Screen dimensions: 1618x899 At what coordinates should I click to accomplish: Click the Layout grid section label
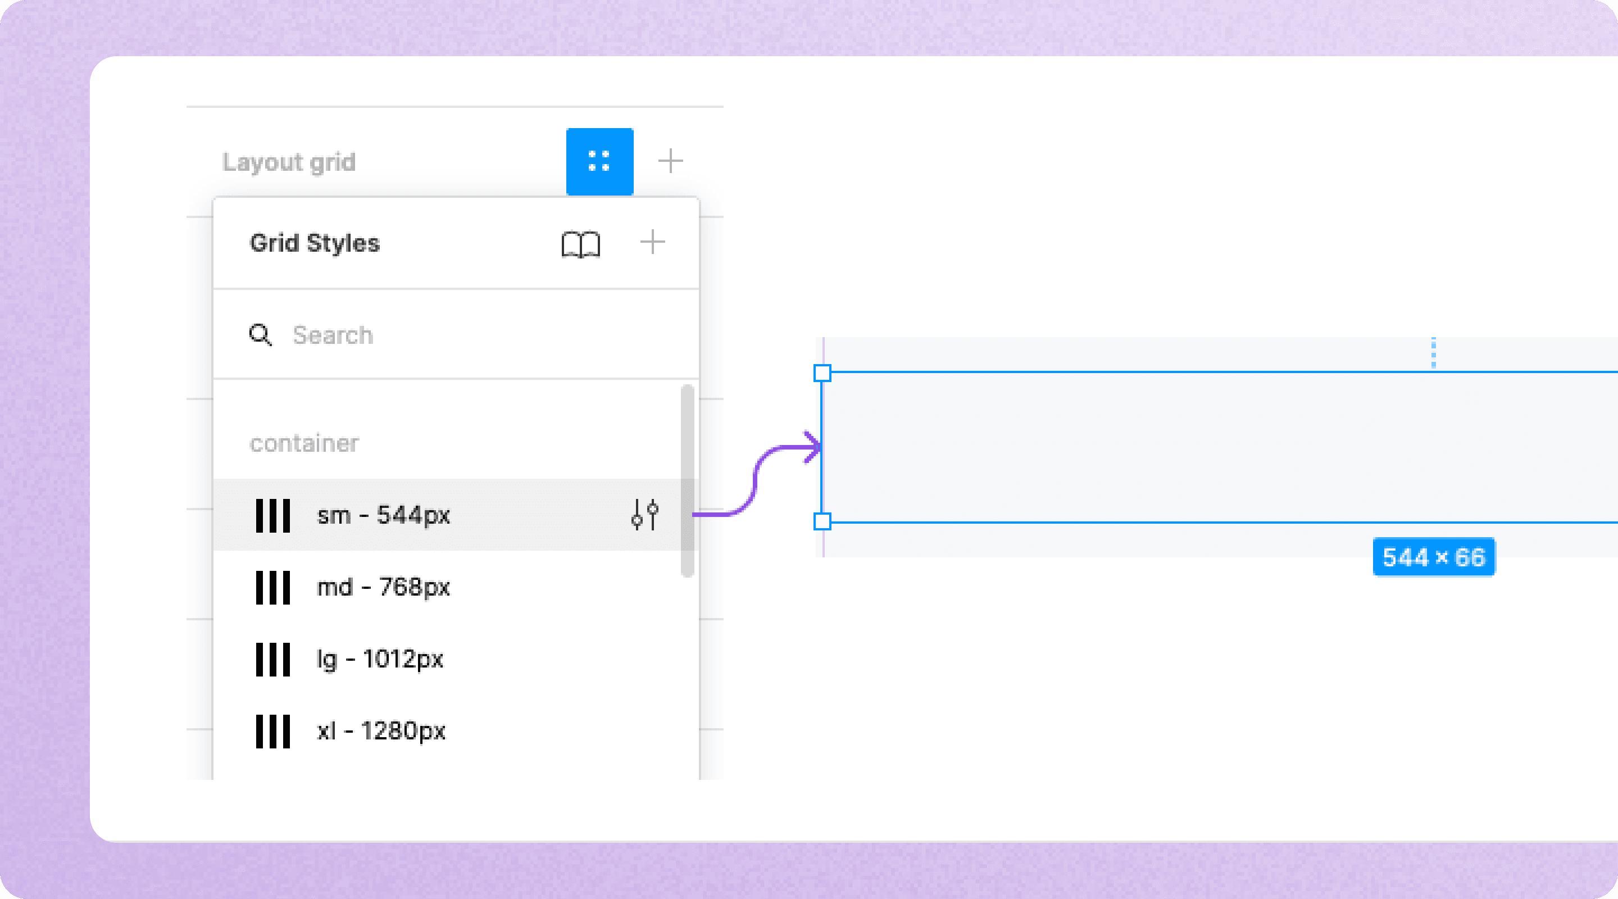(x=289, y=162)
